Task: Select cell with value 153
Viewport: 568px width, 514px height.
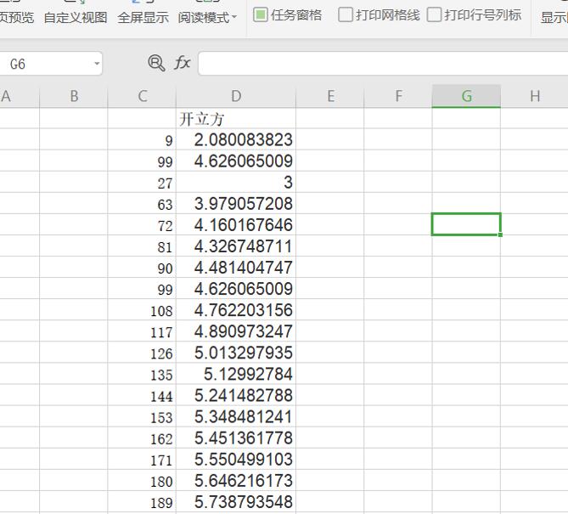Action: pyautogui.click(x=142, y=416)
